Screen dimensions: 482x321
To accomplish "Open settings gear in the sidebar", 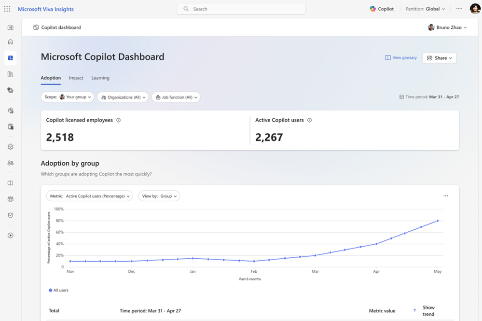I will [11, 147].
